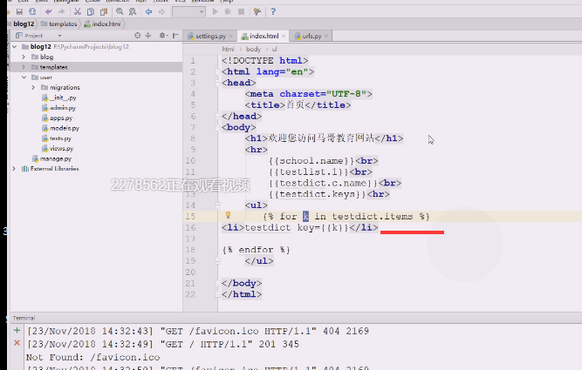The image size is (582, 370).
Task: Click the Stop square icon
Action: [x=241, y=12]
